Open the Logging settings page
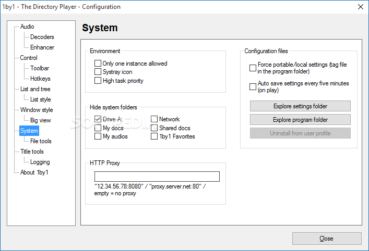The height and width of the screenshot is (251, 369). (x=40, y=162)
